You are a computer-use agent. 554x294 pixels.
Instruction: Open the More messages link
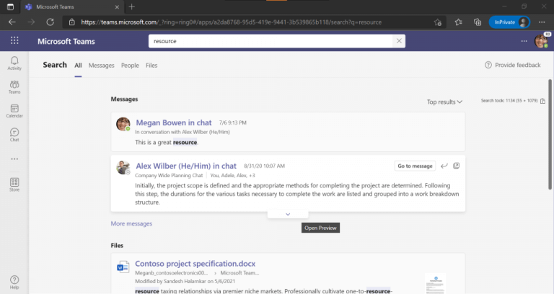tap(131, 223)
